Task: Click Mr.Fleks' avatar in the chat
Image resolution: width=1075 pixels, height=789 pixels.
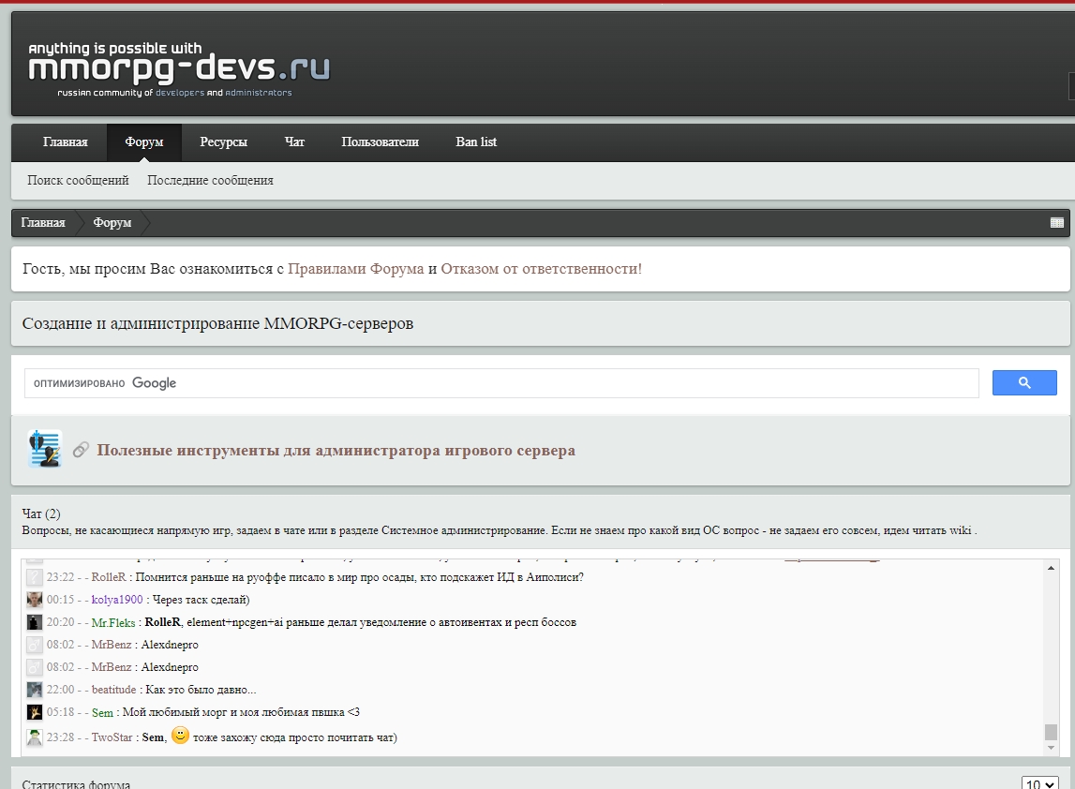Action: click(34, 622)
